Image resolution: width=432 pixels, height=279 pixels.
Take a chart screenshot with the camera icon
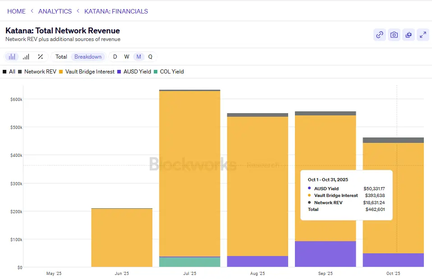pyautogui.click(x=394, y=35)
